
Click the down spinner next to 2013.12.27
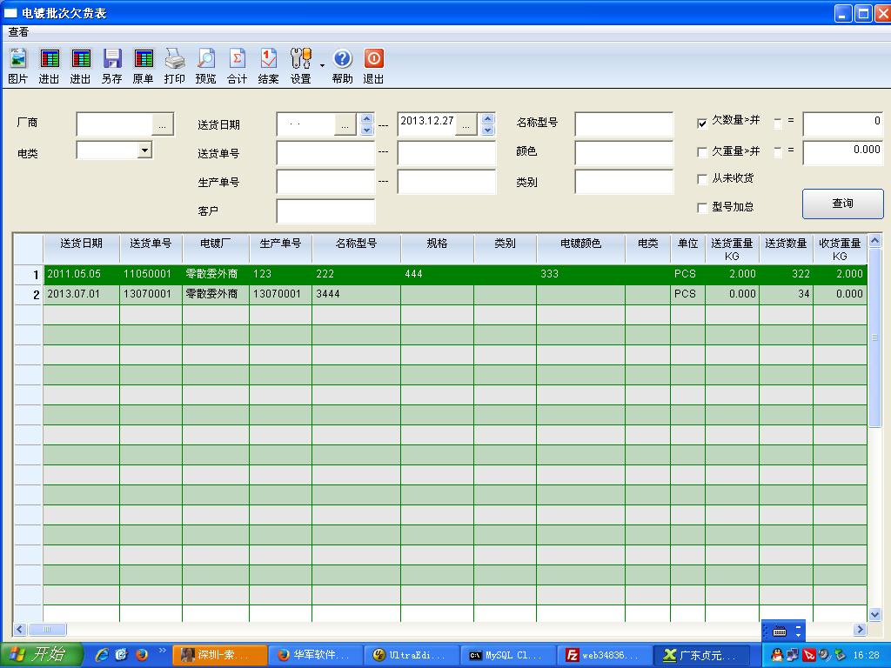(x=487, y=130)
